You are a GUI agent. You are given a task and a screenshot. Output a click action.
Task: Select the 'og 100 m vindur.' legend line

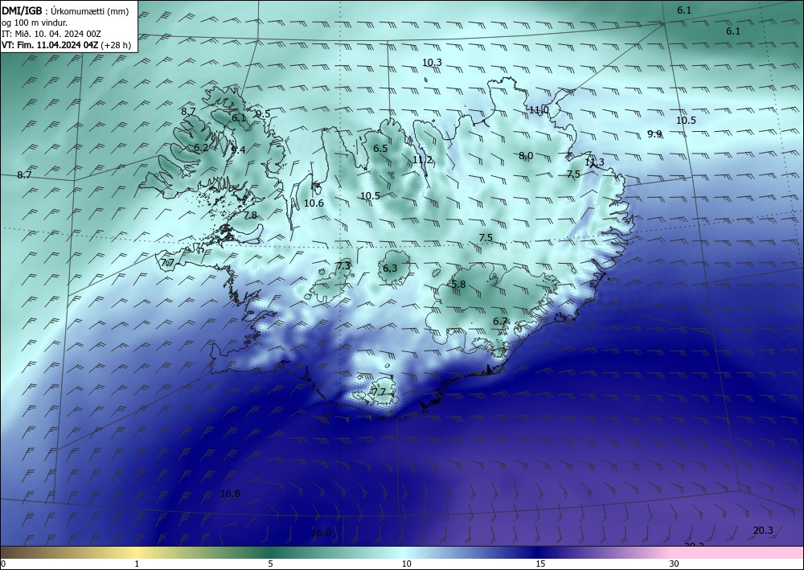(35, 22)
